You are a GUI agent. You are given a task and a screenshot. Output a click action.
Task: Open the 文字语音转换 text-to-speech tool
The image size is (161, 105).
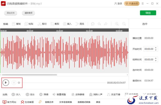[65, 102]
